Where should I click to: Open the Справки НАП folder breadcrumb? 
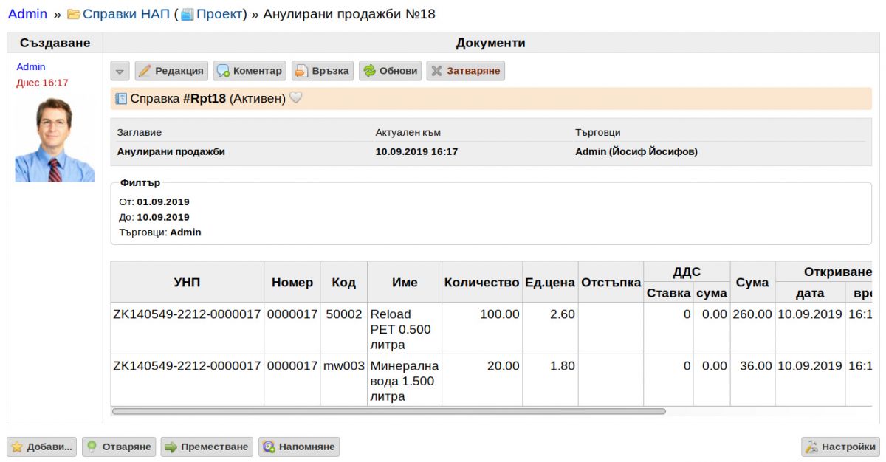[x=118, y=14]
